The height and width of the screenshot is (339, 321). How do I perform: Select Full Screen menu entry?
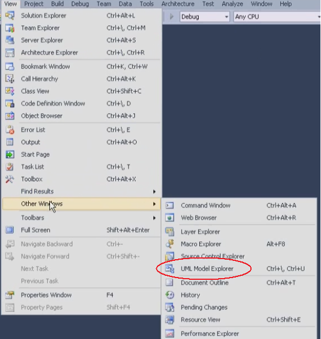pyautogui.click(x=82, y=230)
